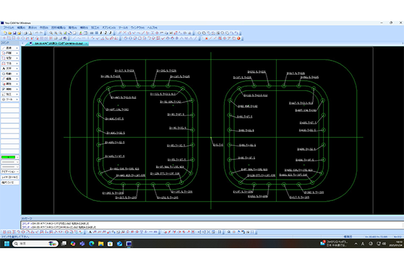
Task: Click the 属性 button in command panel
Action: 10,84
